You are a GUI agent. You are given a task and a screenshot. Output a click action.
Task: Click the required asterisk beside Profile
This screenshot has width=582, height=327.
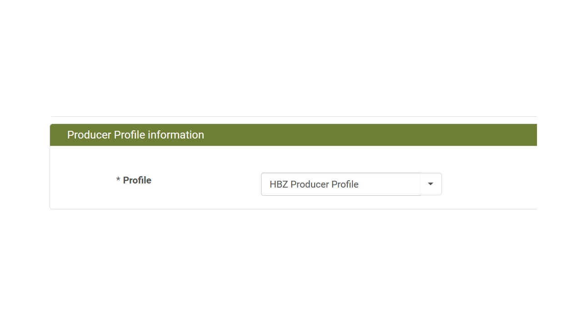[118, 181]
